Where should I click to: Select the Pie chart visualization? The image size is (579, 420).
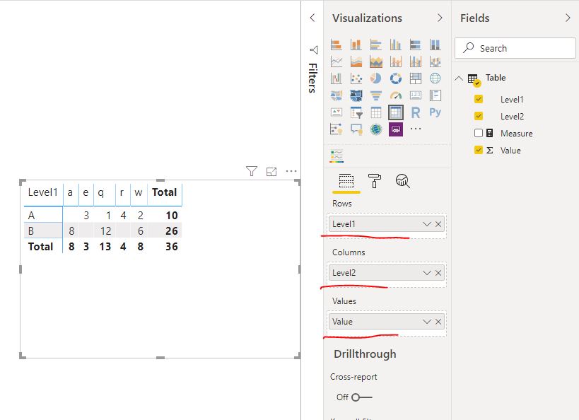tap(376, 78)
